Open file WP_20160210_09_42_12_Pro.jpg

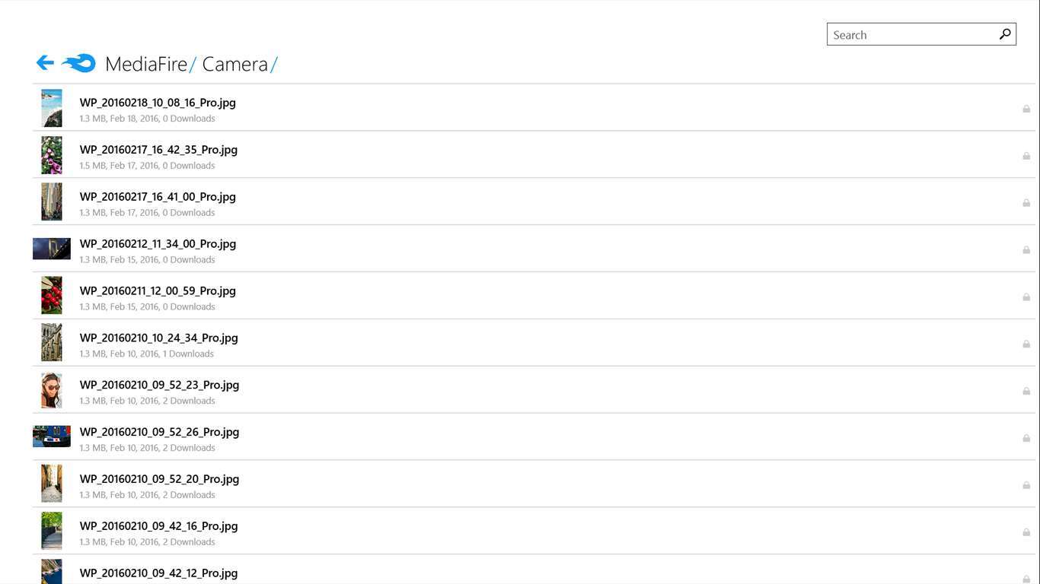[158, 573]
